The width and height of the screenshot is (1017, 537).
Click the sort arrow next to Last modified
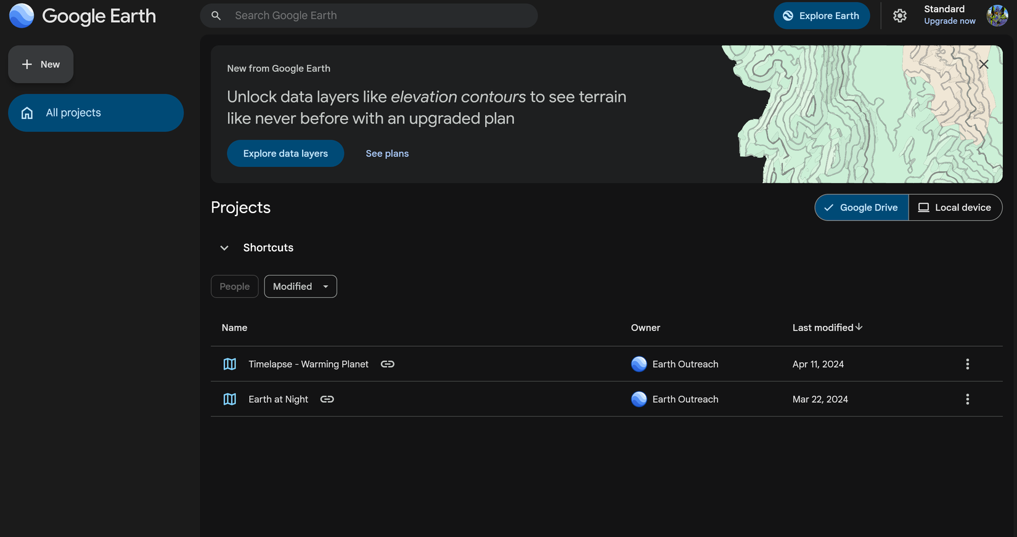pos(859,327)
